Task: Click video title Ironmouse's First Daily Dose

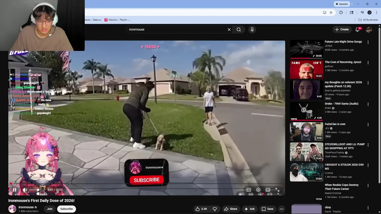Action: click(x=41, y=201)
